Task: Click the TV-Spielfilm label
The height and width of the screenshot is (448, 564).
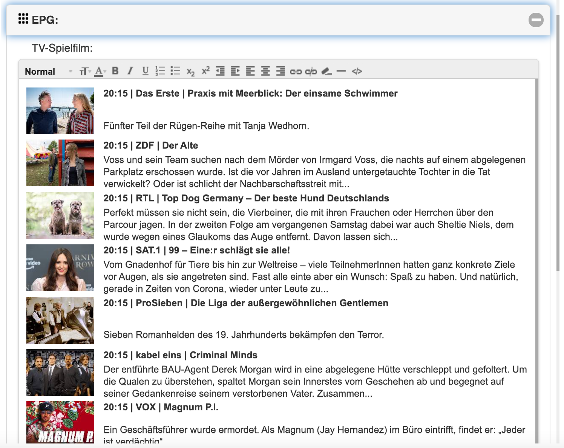Action: (62, 48)
